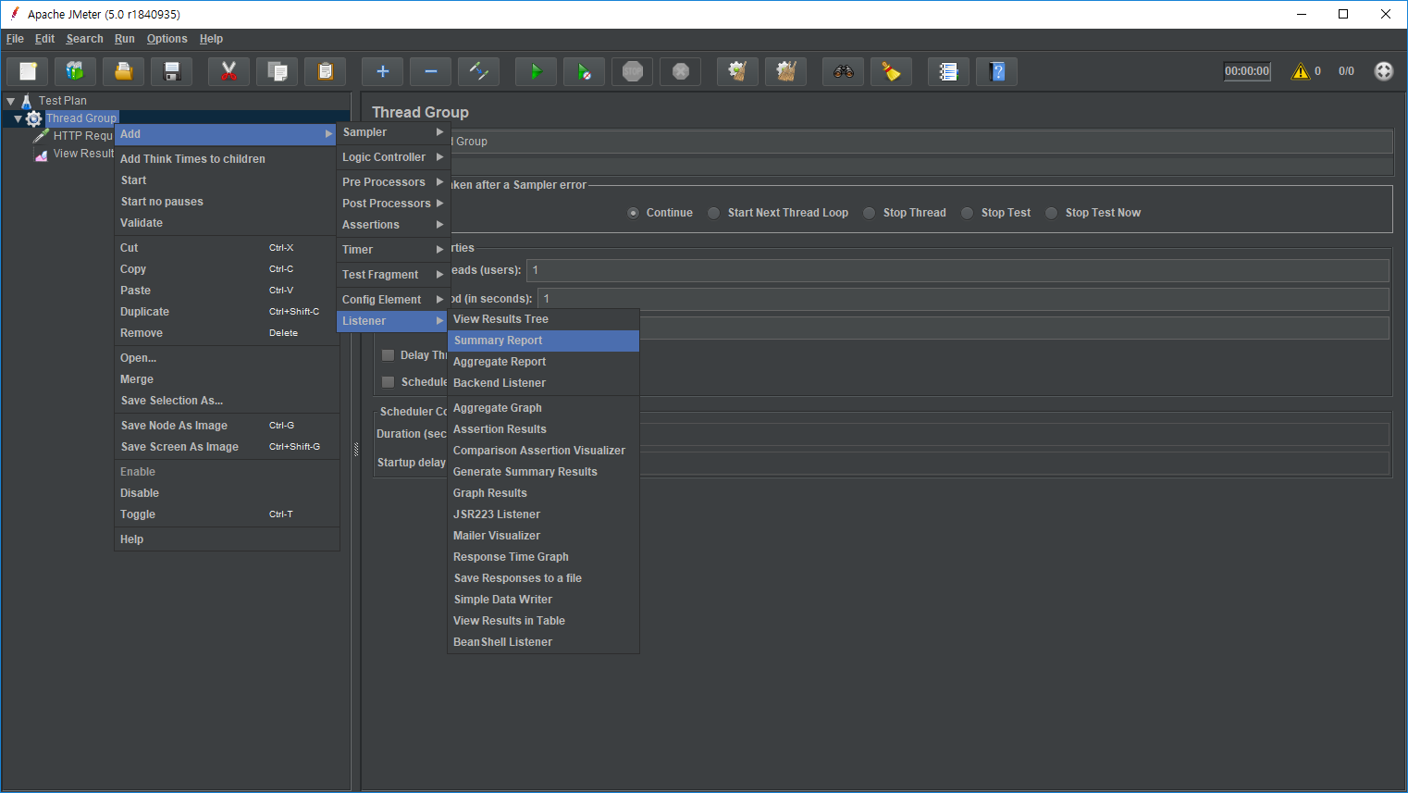Open the Function Helper list icon
The height and width of the screenshot is (793, 1408).
pos(949,71)
